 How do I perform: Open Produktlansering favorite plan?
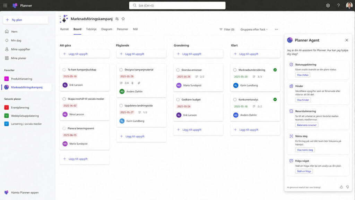click(21, 79)
